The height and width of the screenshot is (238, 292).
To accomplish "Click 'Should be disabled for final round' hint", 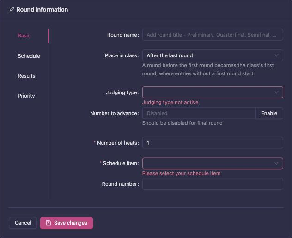I will (x=182, y=123).
